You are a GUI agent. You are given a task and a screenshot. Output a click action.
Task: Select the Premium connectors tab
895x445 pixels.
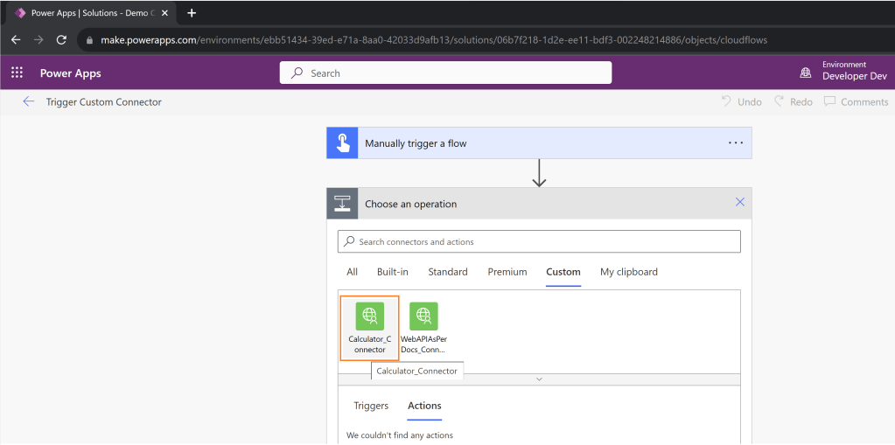click(507, 272)
